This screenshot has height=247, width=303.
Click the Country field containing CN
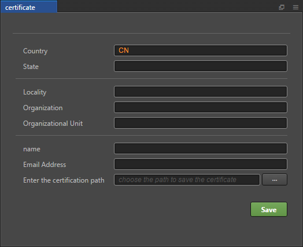201,50
